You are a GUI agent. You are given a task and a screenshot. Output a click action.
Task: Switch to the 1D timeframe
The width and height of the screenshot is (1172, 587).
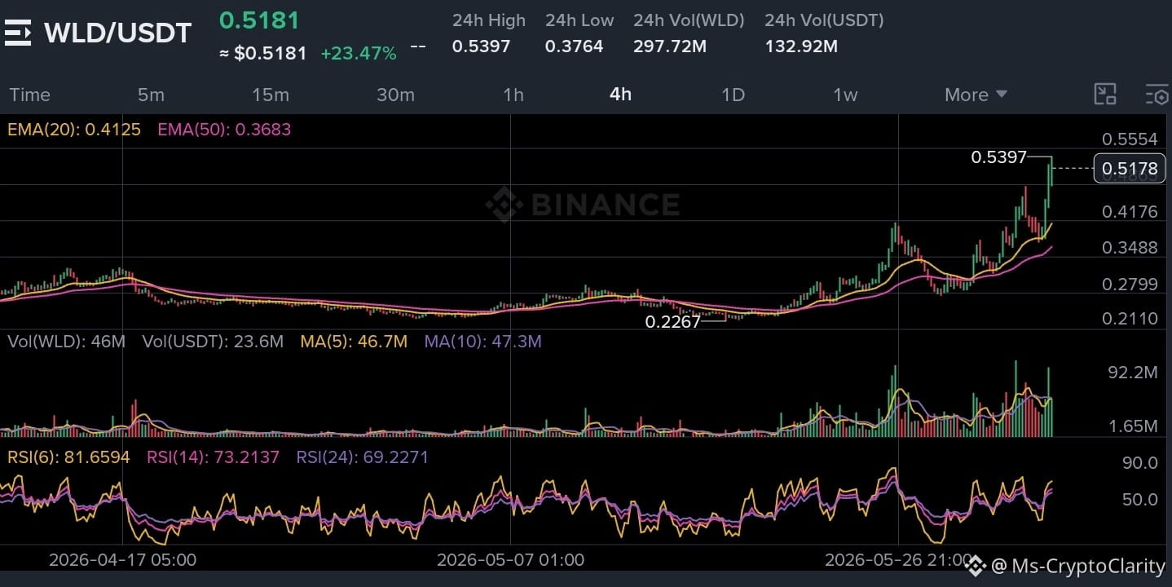(x=734, y=95)
